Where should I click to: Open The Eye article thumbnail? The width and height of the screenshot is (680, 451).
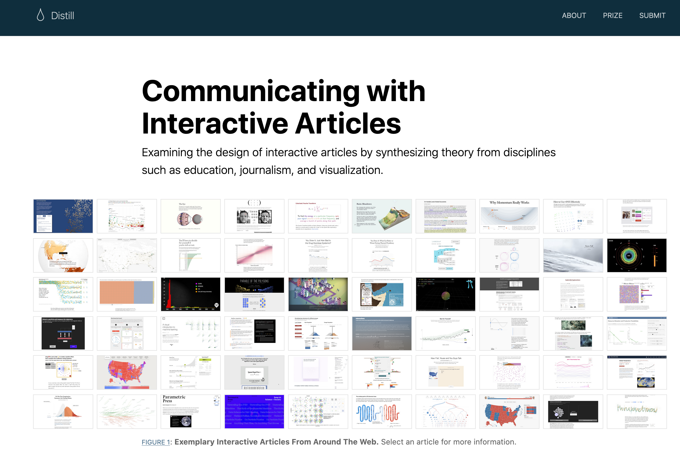click(190, 216)
